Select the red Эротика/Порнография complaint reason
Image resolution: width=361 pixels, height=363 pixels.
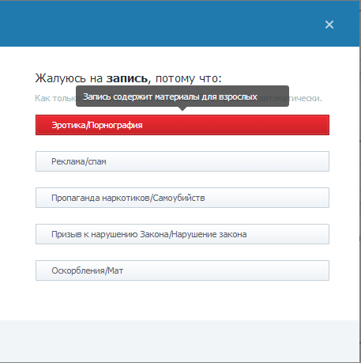tap(182, 125)
